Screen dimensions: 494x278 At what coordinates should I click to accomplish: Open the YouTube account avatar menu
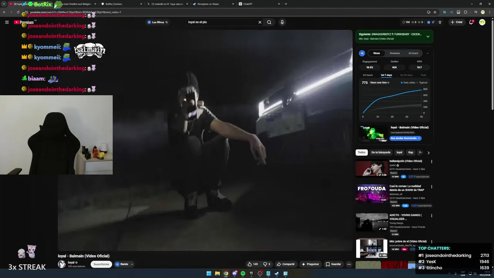[x=482, y=22]
